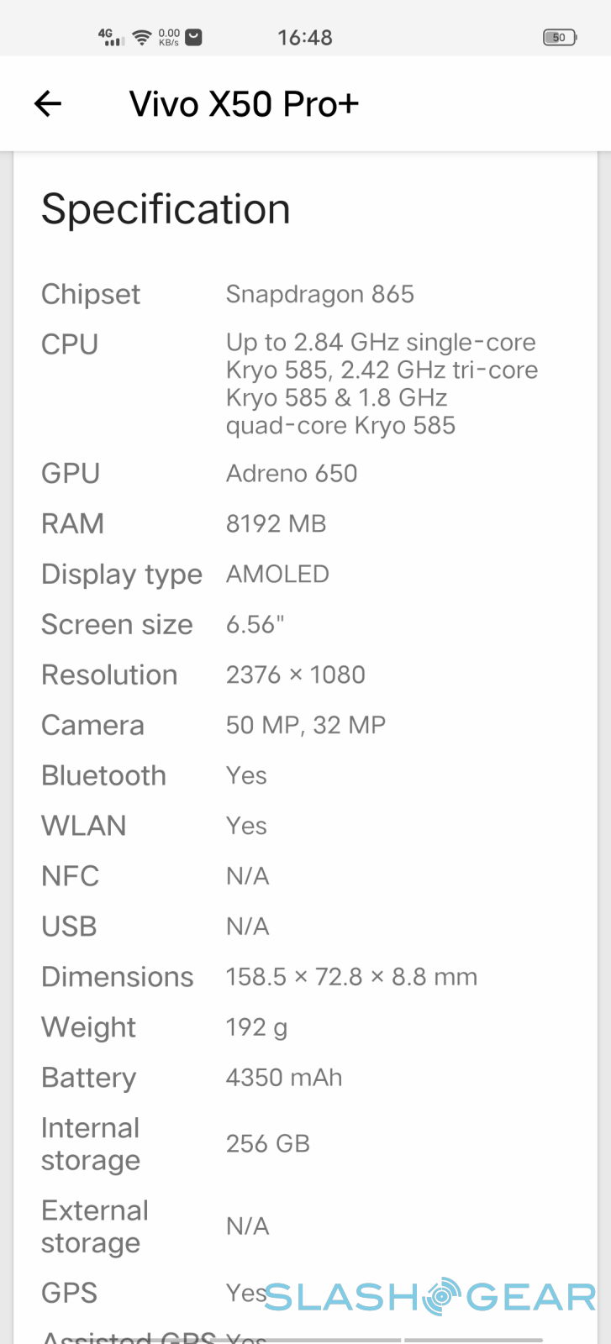Screen dimensions: 611x1344
Task: Click the 50 MP, 32 MP camera value
Action: click(305, 725)
